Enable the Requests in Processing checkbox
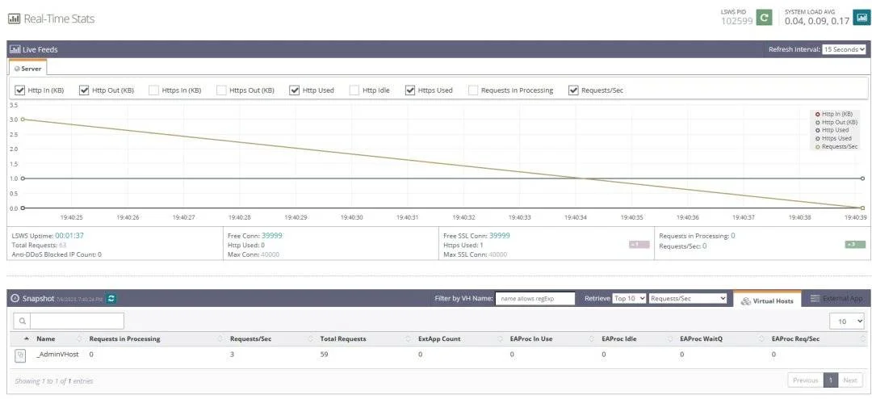 tap(473, 90)
